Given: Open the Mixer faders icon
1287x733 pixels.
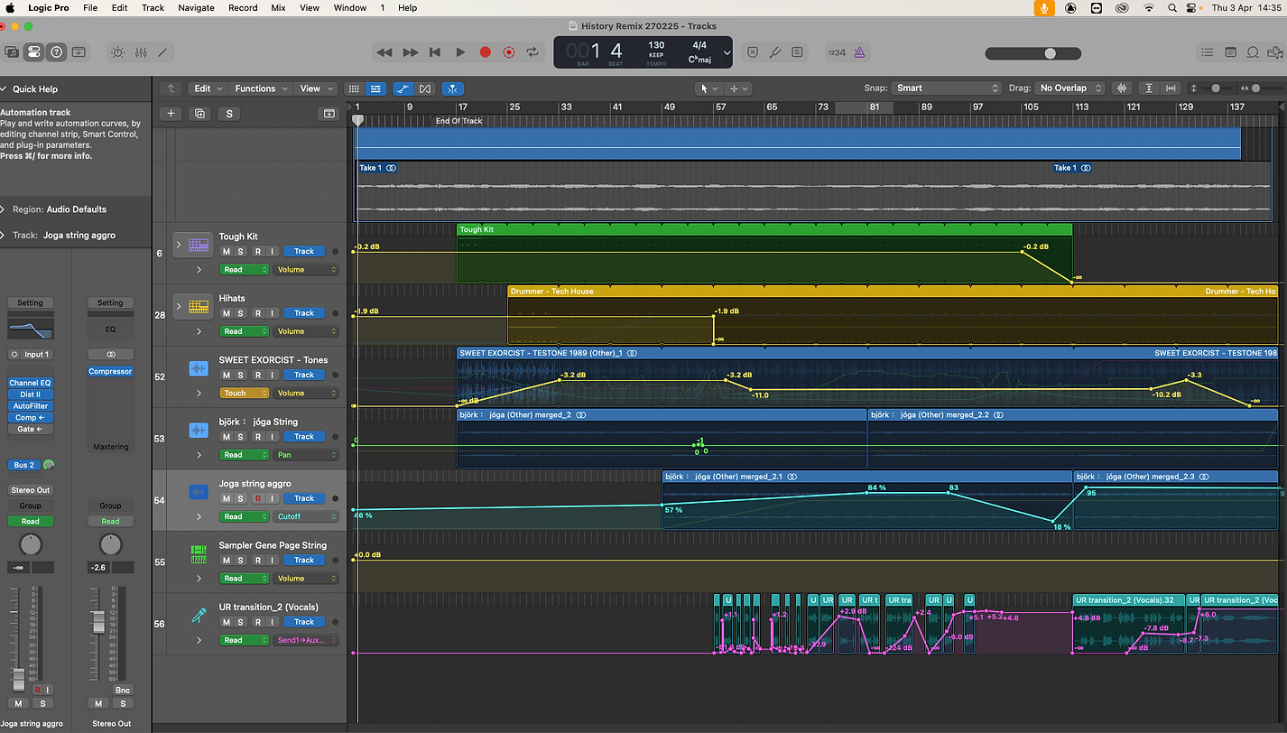Looking at the screenshot, I should (x=141, y=52).
